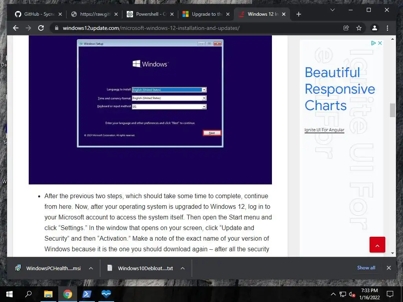Show all downloads
The width and height of the screenshot is (403, 302).
[366, 267]
